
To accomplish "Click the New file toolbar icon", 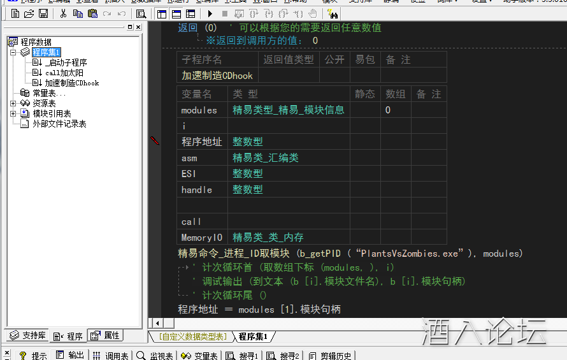I will (x=15, y=13).
